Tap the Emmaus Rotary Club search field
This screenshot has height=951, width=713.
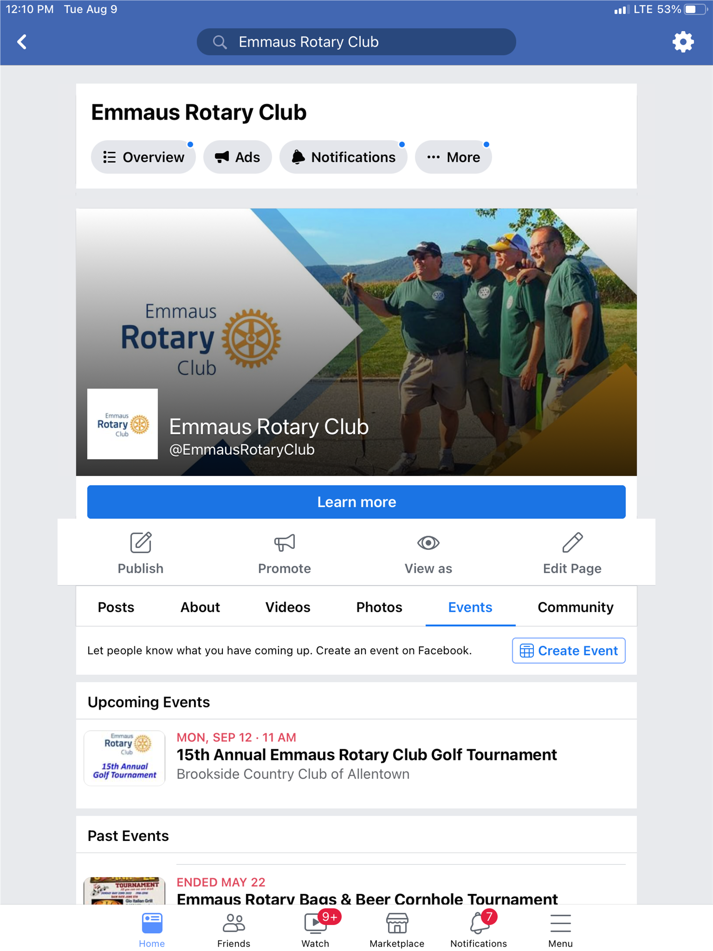pos(356,42)
